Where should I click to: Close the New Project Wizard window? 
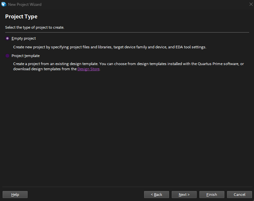click(251, 5)
